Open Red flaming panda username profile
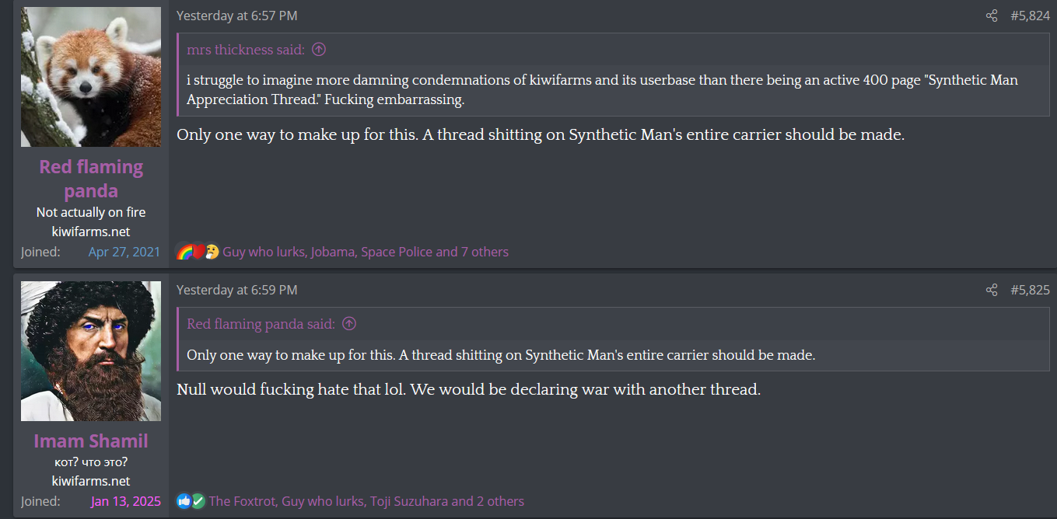Image resolution: width=1057 pixels, height=519 pixels. [91, 179]
